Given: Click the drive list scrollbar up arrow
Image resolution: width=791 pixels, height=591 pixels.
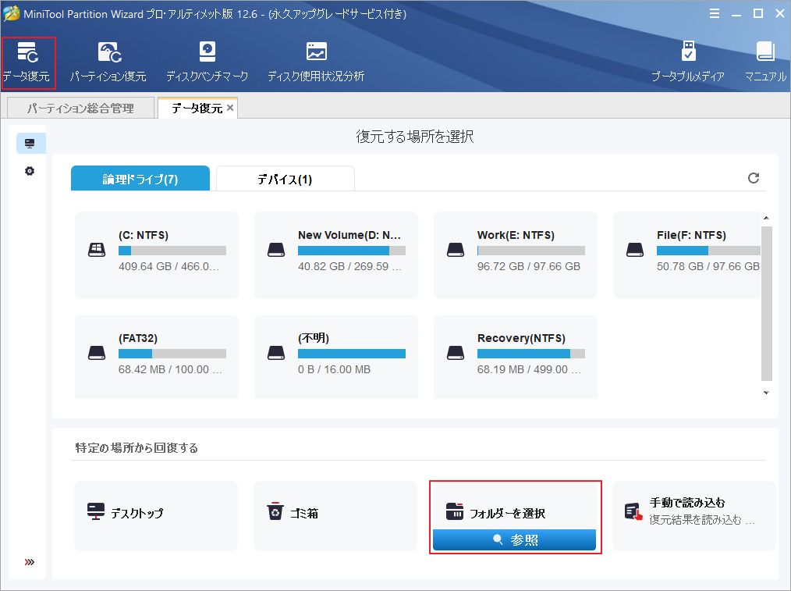Looking at the screenshot, I should point(766,218).
